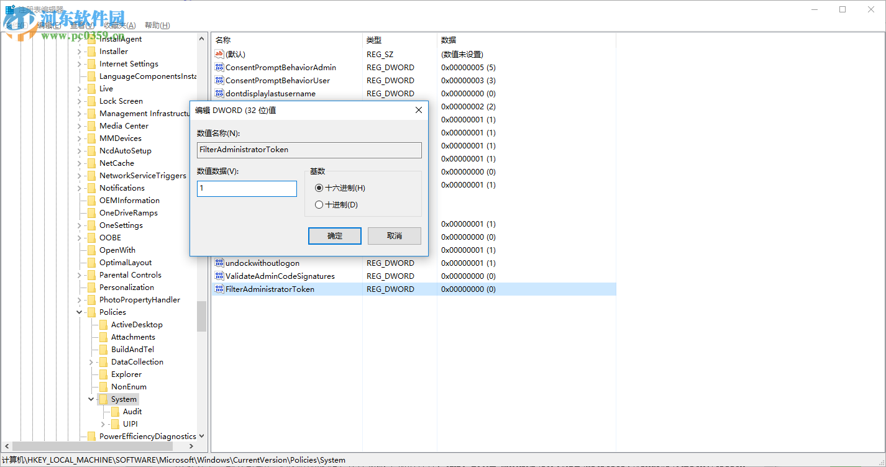Viewport: 886px width, 467px height.
Task: Select the 十六进制(H) radio button
Action: pos(319,187)
